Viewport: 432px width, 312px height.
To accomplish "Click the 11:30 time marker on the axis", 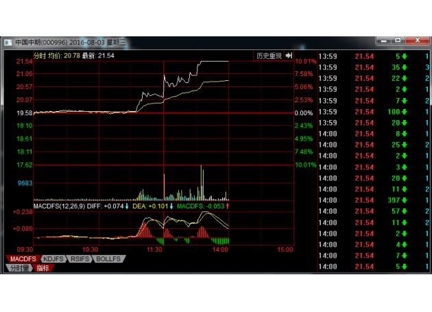I will [x=155, y=250].
